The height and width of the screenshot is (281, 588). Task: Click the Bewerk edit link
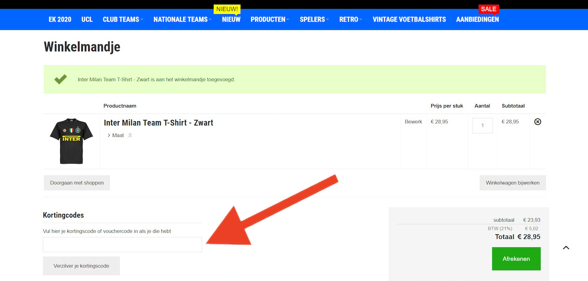pyautogui.click(x=413, y=122)
